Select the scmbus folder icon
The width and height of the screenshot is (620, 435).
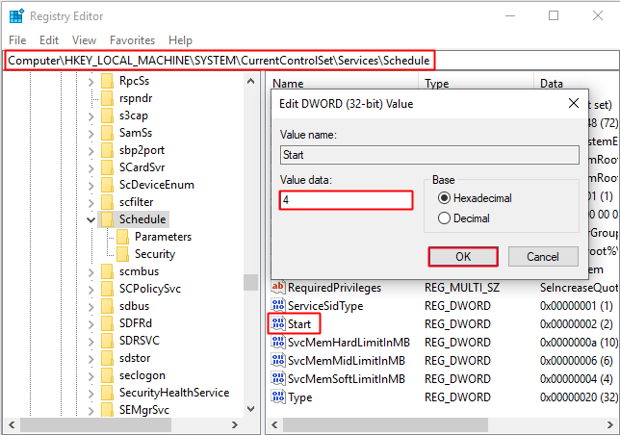107,271
